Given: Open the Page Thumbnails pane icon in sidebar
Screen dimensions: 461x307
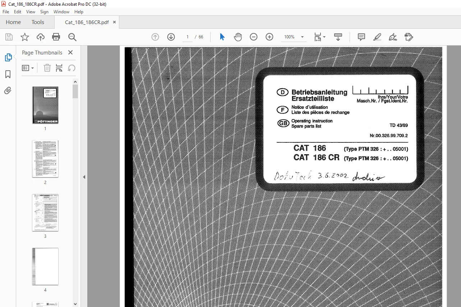Looking at the screenshot, I should 8,57.
